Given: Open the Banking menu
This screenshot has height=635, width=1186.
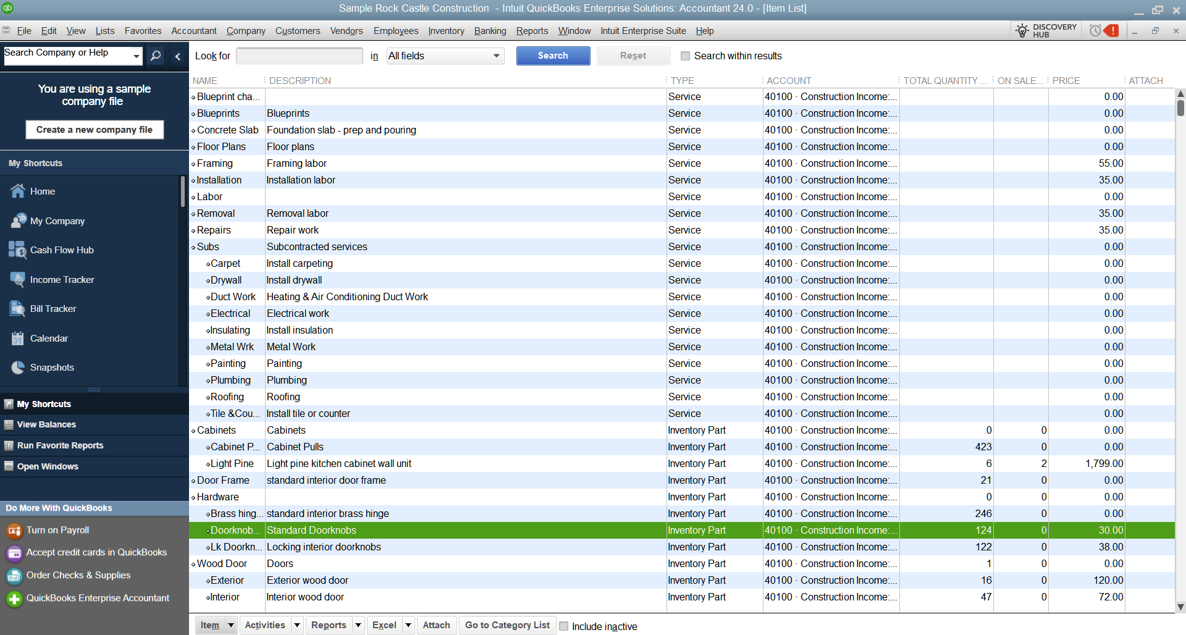Looking at the screenshot, I should (x=490, y=31).
